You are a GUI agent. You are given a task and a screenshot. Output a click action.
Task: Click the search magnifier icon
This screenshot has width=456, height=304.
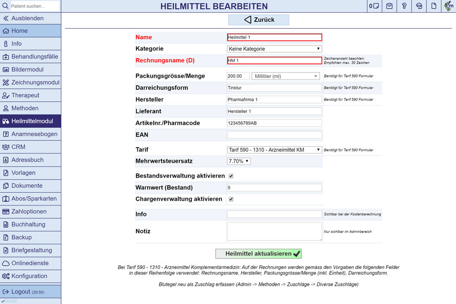click(5, 6)
